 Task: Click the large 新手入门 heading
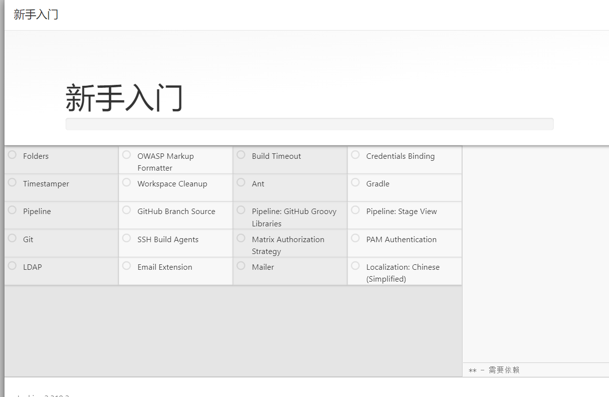[124, 98]
